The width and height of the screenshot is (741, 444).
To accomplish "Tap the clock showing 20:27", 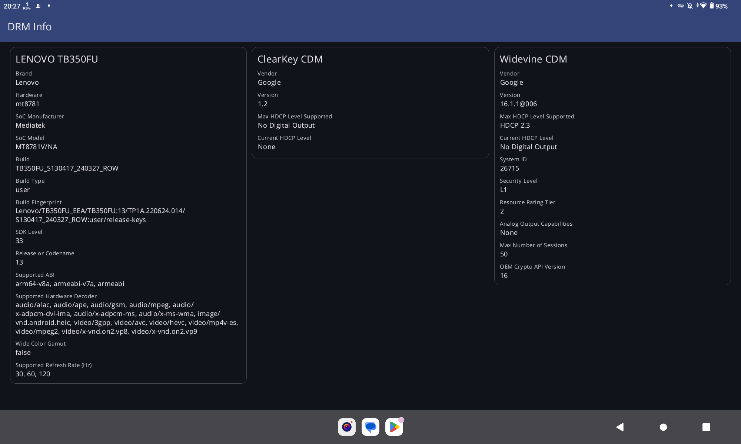I will (12, 6).
